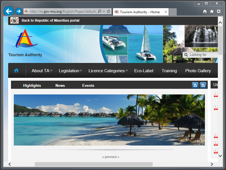Expand the Licence Categories menu

[108, 71]
